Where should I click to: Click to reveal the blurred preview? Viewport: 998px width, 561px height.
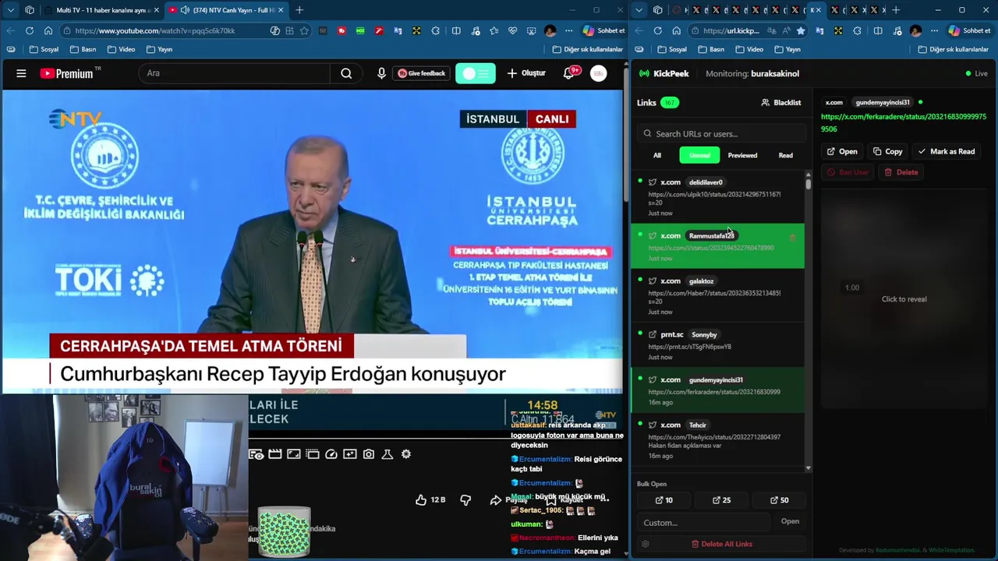click(904, 299)
